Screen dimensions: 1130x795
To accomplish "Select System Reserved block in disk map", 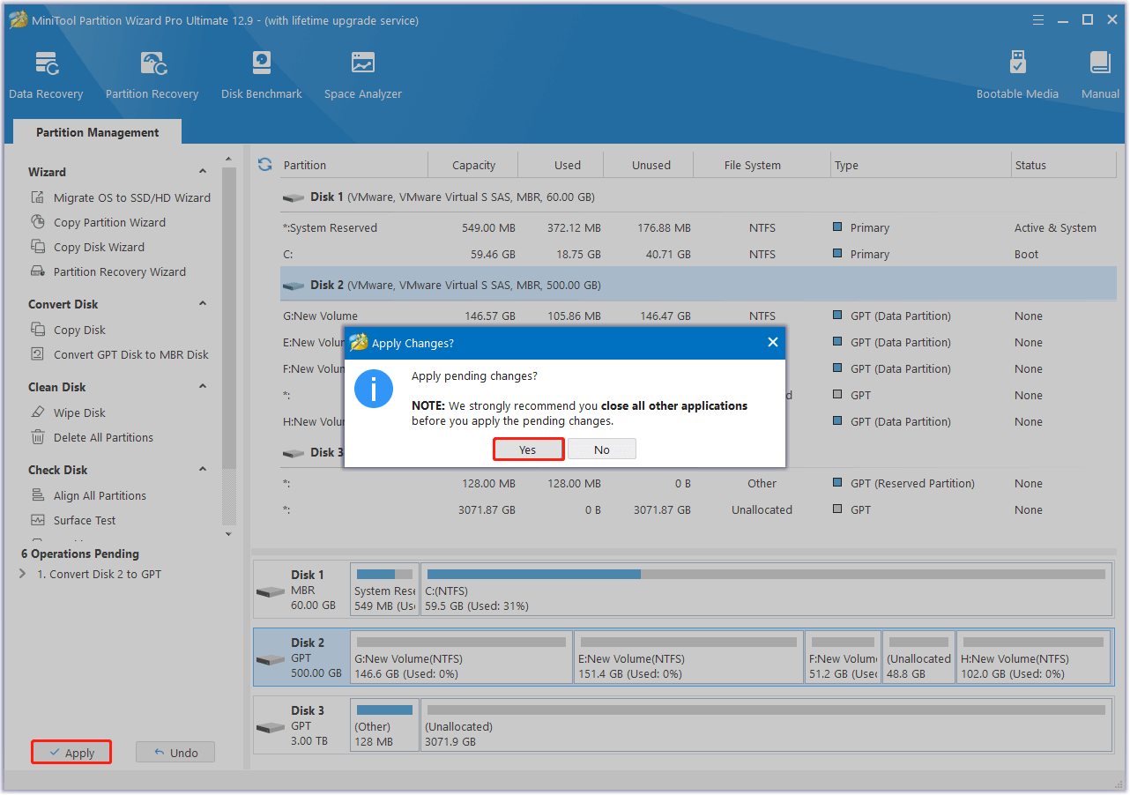I will pyautogui.click(x=384, y=590).
